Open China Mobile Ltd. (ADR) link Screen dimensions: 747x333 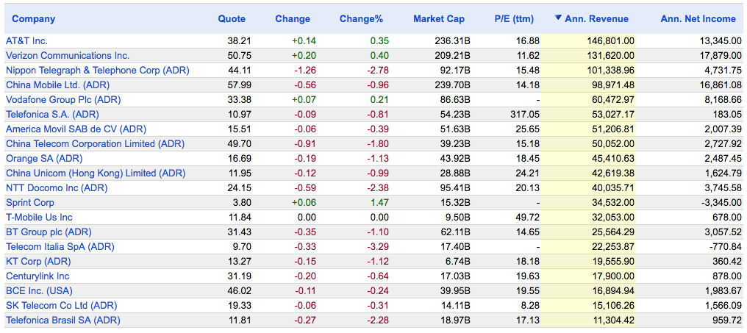pyautogui.click(x=57, y=85)
